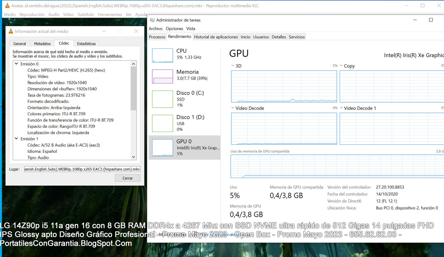Switch to the Servicios tab

(x=297, y=37)
